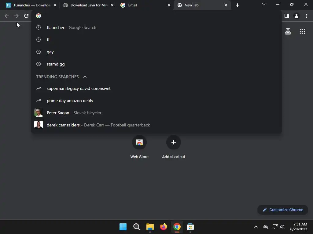This screenshot has height=234, width=313.
Task: Open Chrome side panel
Action: [x=287, y=16]
